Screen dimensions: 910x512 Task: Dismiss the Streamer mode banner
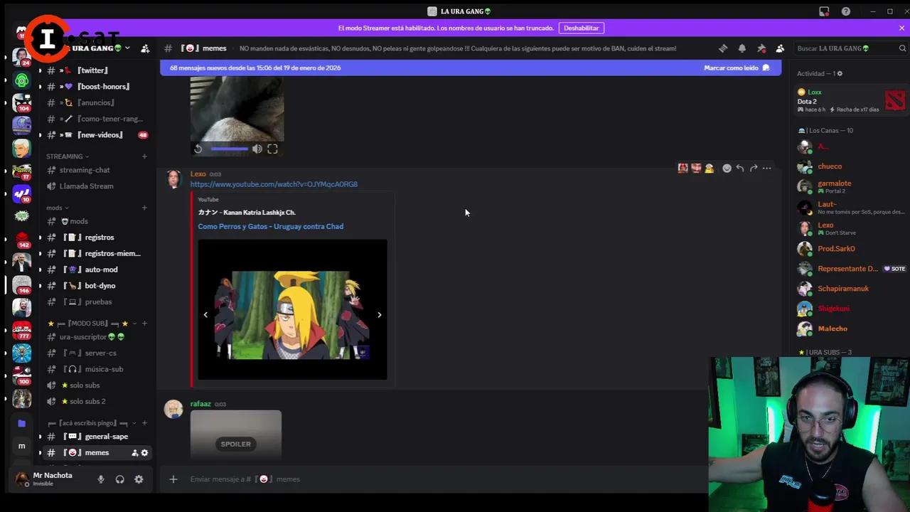pos(901,28)
